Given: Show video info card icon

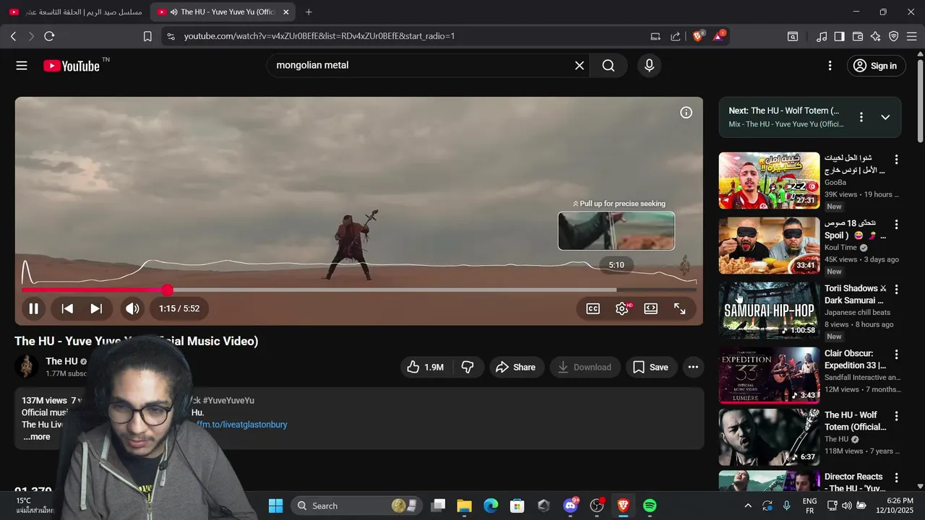Looking at the screenshot, I should pos(686,113).
